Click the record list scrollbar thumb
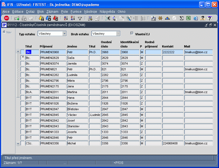The height and width of the screenshot is (168, 219). click(x=18, y=75)
